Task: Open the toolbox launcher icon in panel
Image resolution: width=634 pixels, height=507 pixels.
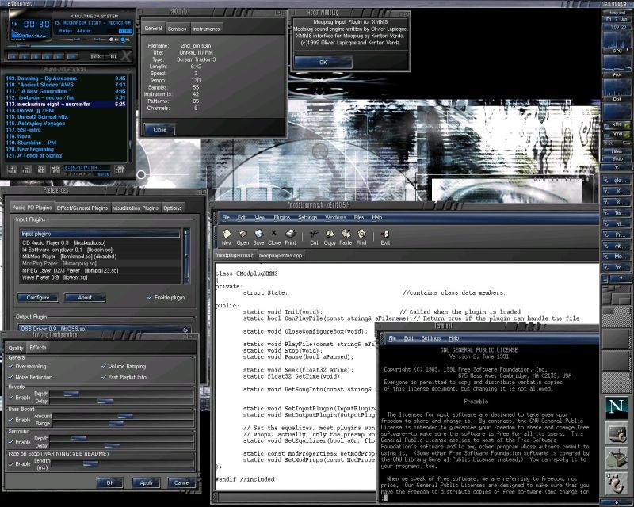Action: coord(617,458)
